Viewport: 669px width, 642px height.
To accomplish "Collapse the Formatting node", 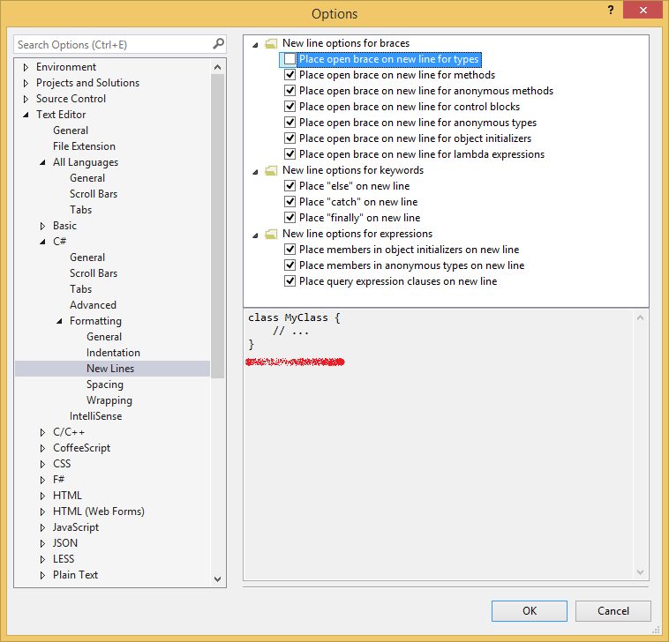I will point(59,321).
